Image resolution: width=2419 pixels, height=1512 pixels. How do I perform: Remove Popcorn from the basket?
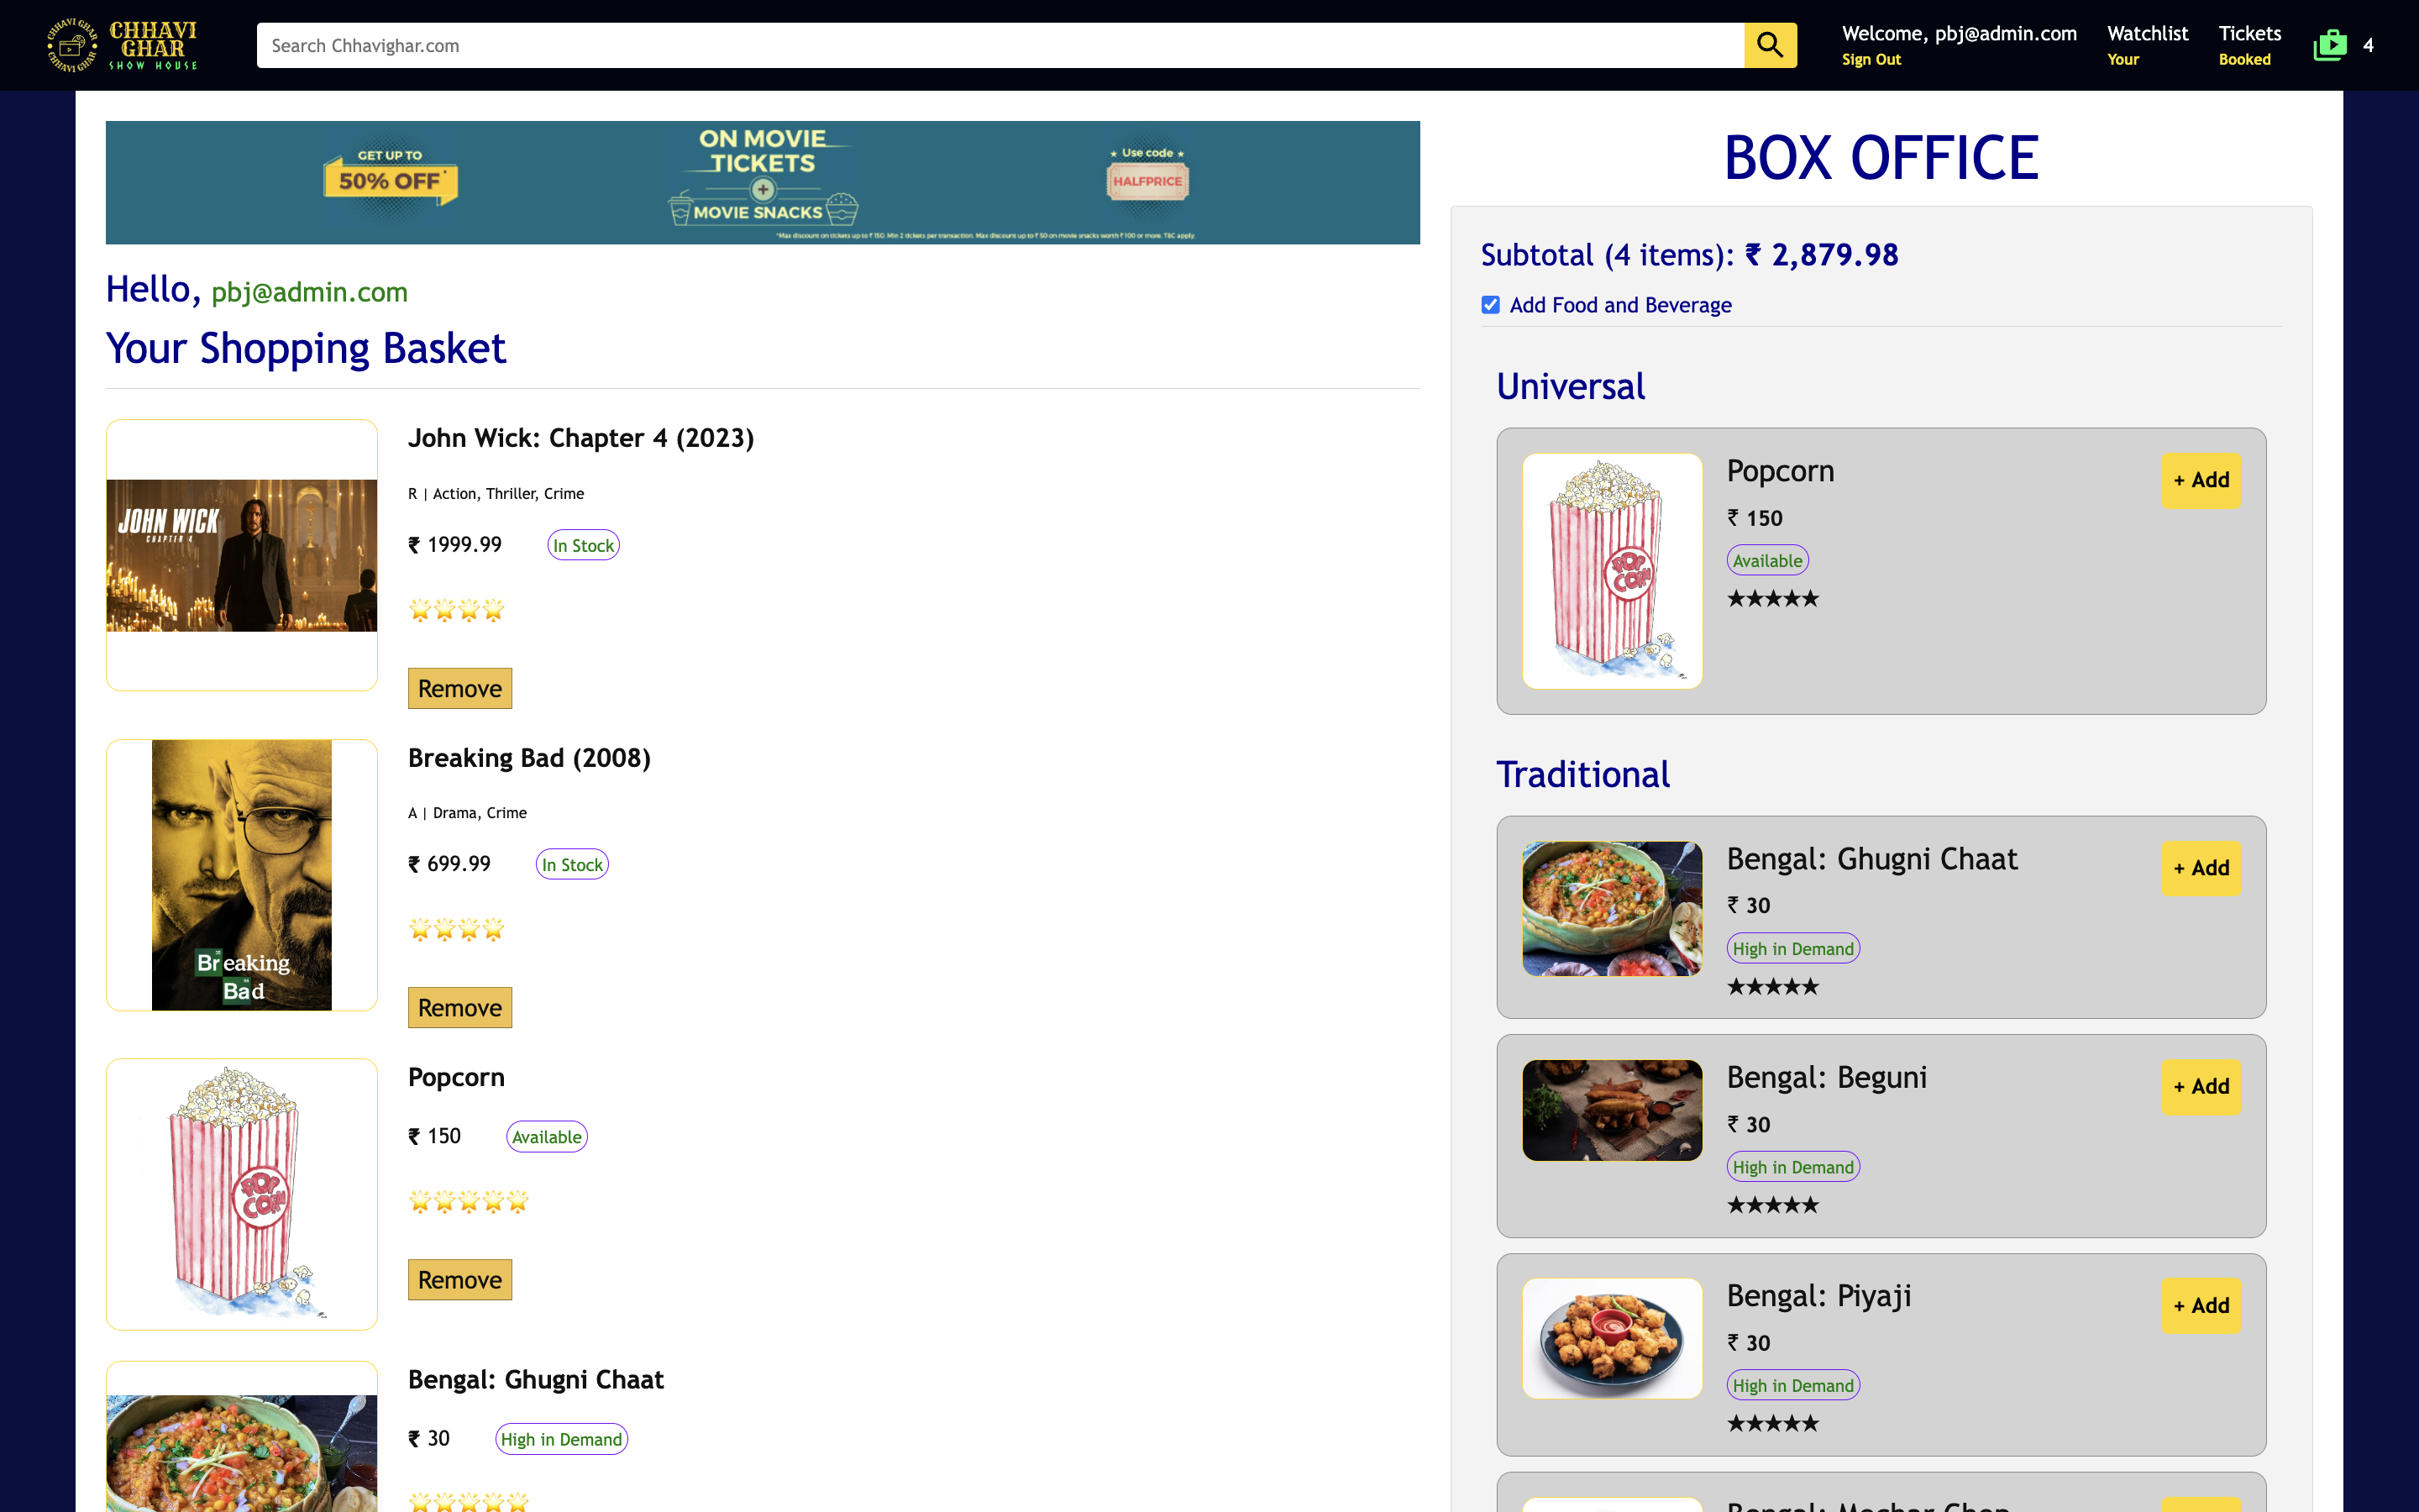[459, 1279]
